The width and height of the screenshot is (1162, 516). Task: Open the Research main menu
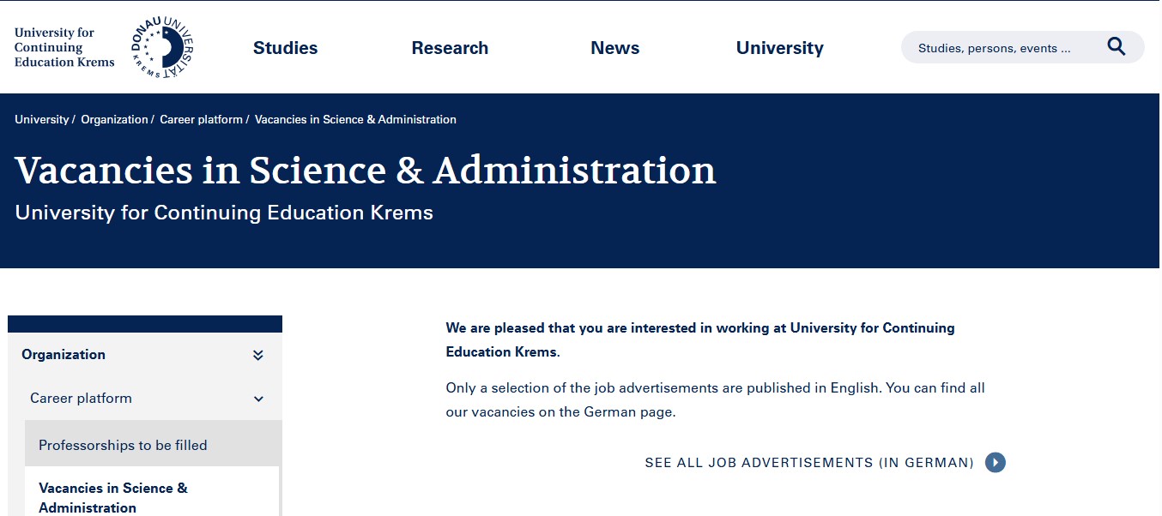click(x=450, y=48)
